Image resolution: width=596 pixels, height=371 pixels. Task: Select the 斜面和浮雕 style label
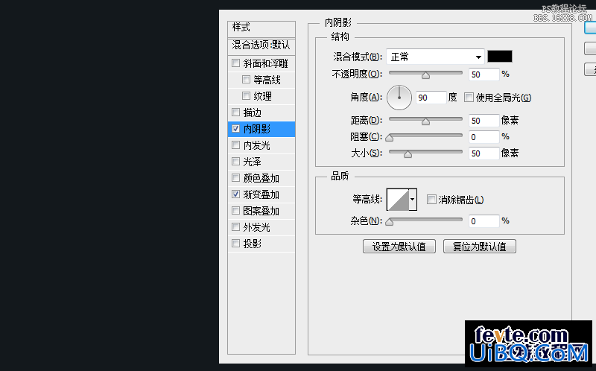pos(266,63)
